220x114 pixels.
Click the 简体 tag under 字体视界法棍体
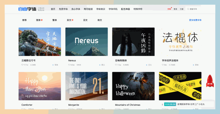(x=197, y=65)
